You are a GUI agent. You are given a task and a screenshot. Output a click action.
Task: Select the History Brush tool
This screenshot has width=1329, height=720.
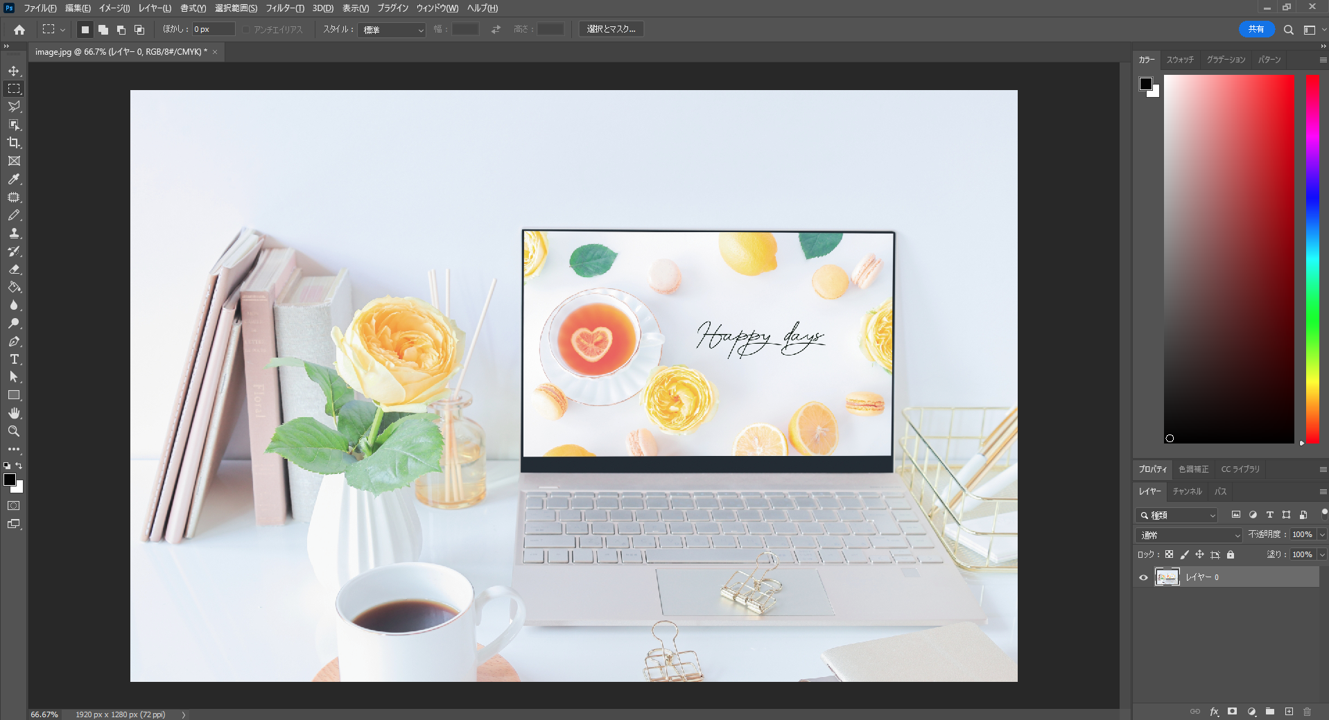tap(14, 252)
